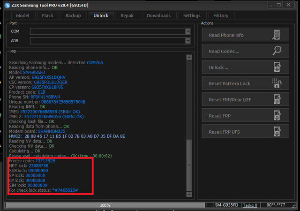View the History tab
This screenshot has height=211, width=300.
(221, 15)
